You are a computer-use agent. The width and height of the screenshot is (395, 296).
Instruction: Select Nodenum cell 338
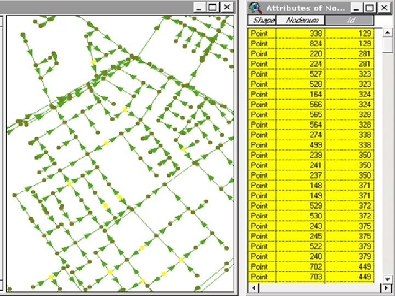[301, 33]
